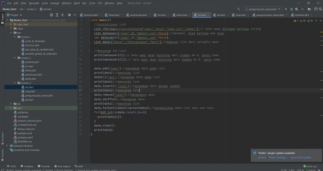The width and height of the screenshot is (323, 171).
Task: Select const_&_final.dart in project tree
Action: 35,41
